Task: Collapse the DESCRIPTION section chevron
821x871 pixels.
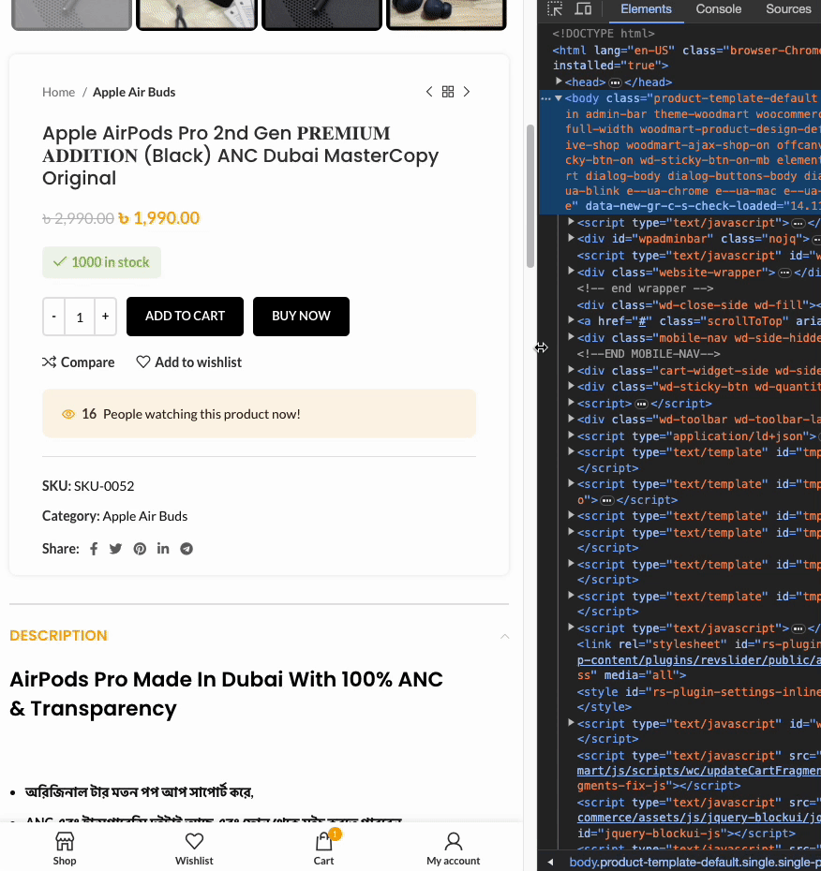Action: 505,636
